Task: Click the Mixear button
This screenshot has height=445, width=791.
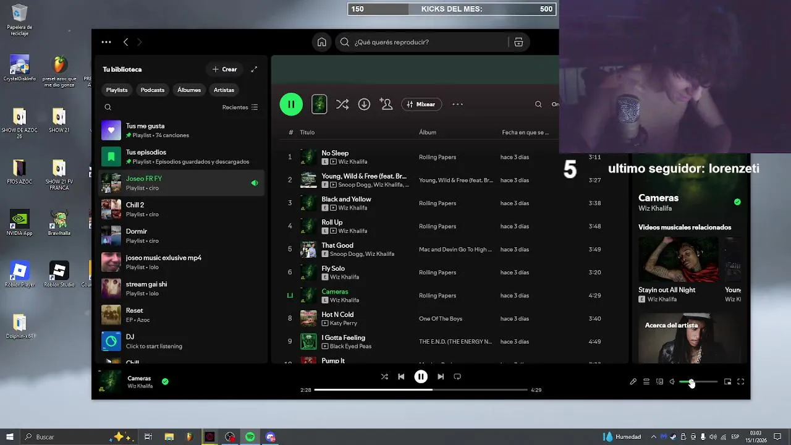Action: 421,104
